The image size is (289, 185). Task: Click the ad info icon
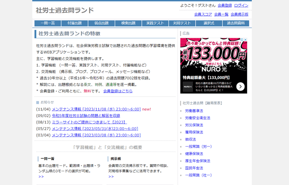point(242,40)
